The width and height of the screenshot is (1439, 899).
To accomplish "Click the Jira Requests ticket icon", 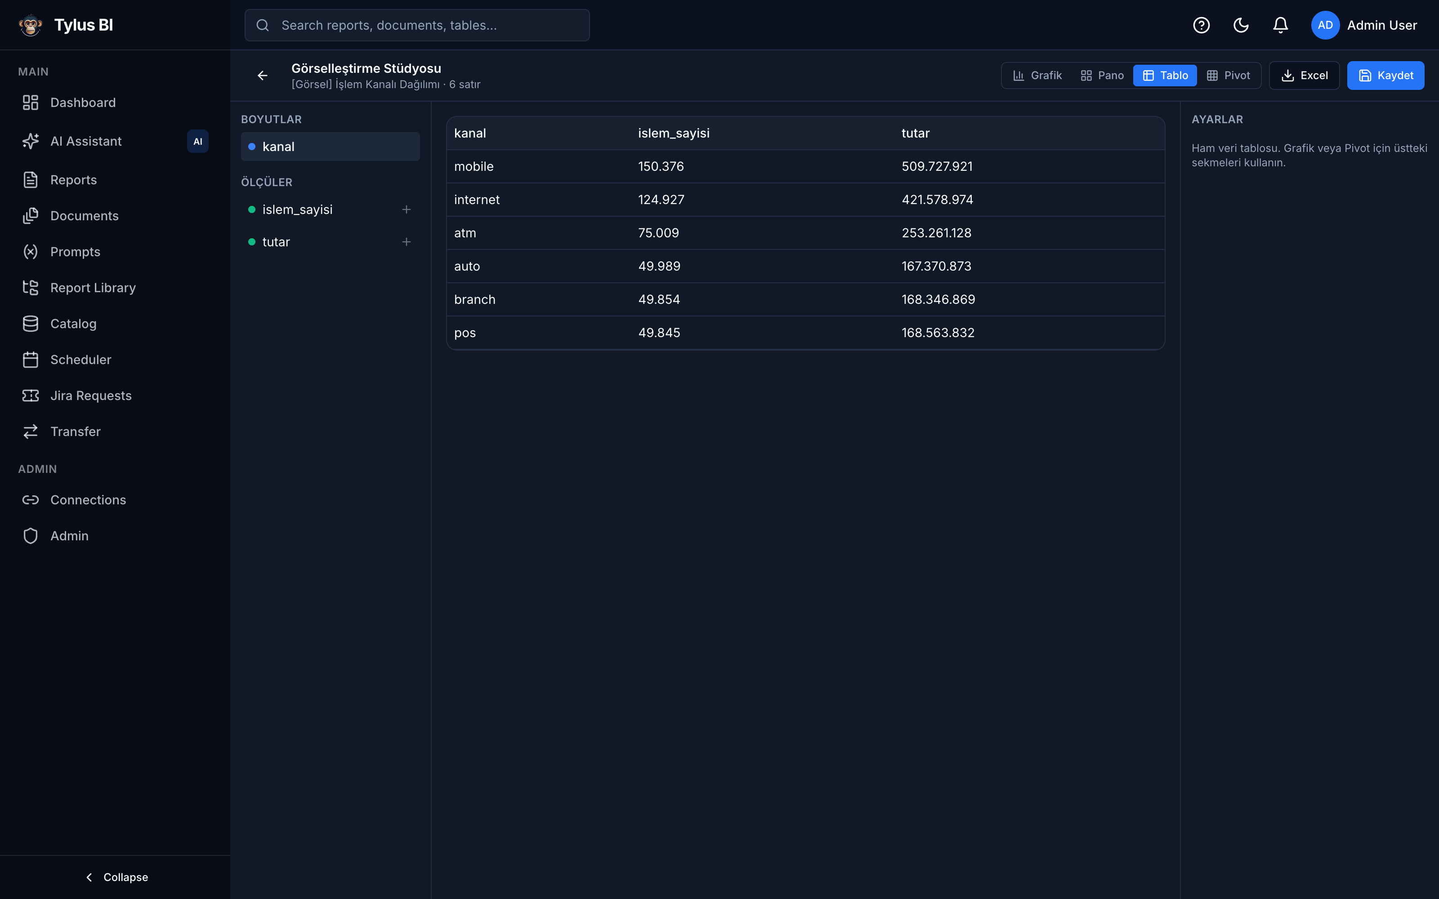I will pyautogui.click(x=30, y=396).
